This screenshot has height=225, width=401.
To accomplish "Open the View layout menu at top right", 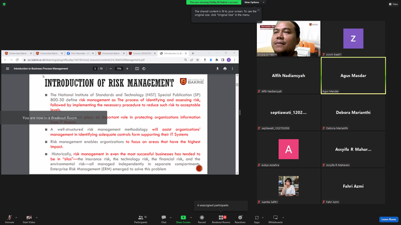I will click(x=393, y=4).
